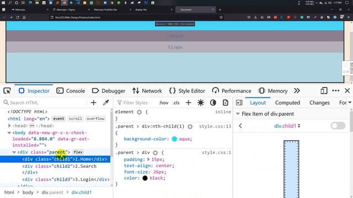
Task: Toggle :hov pseudo-class panel
Action: click(x=164, y=103)
